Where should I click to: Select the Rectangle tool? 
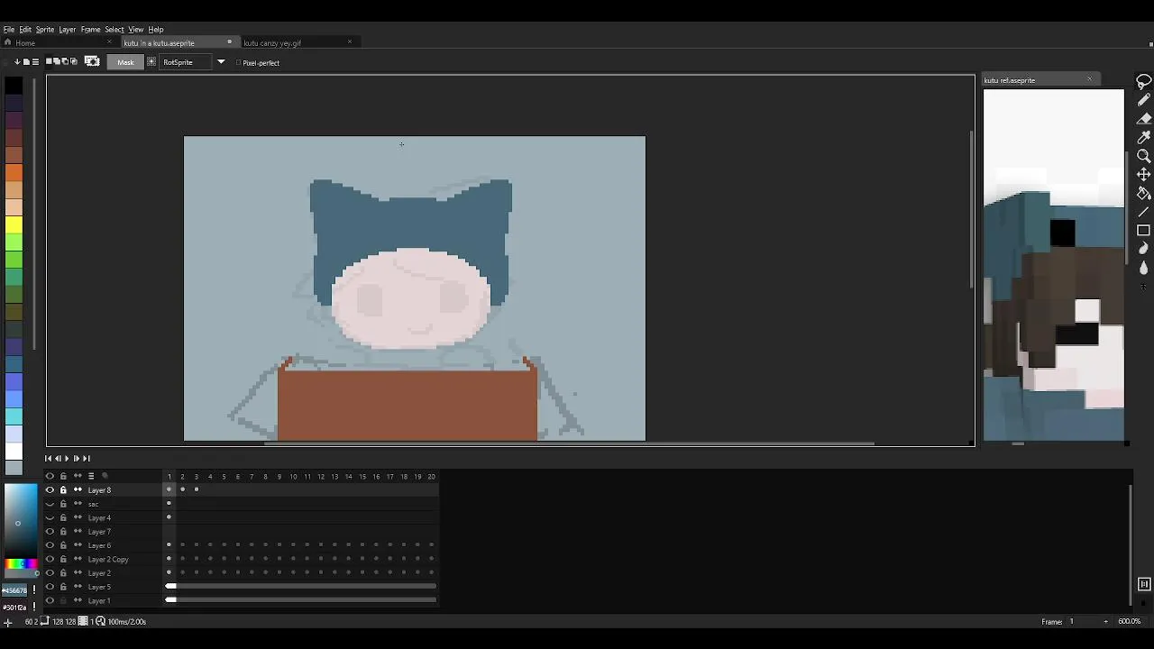1144,230
